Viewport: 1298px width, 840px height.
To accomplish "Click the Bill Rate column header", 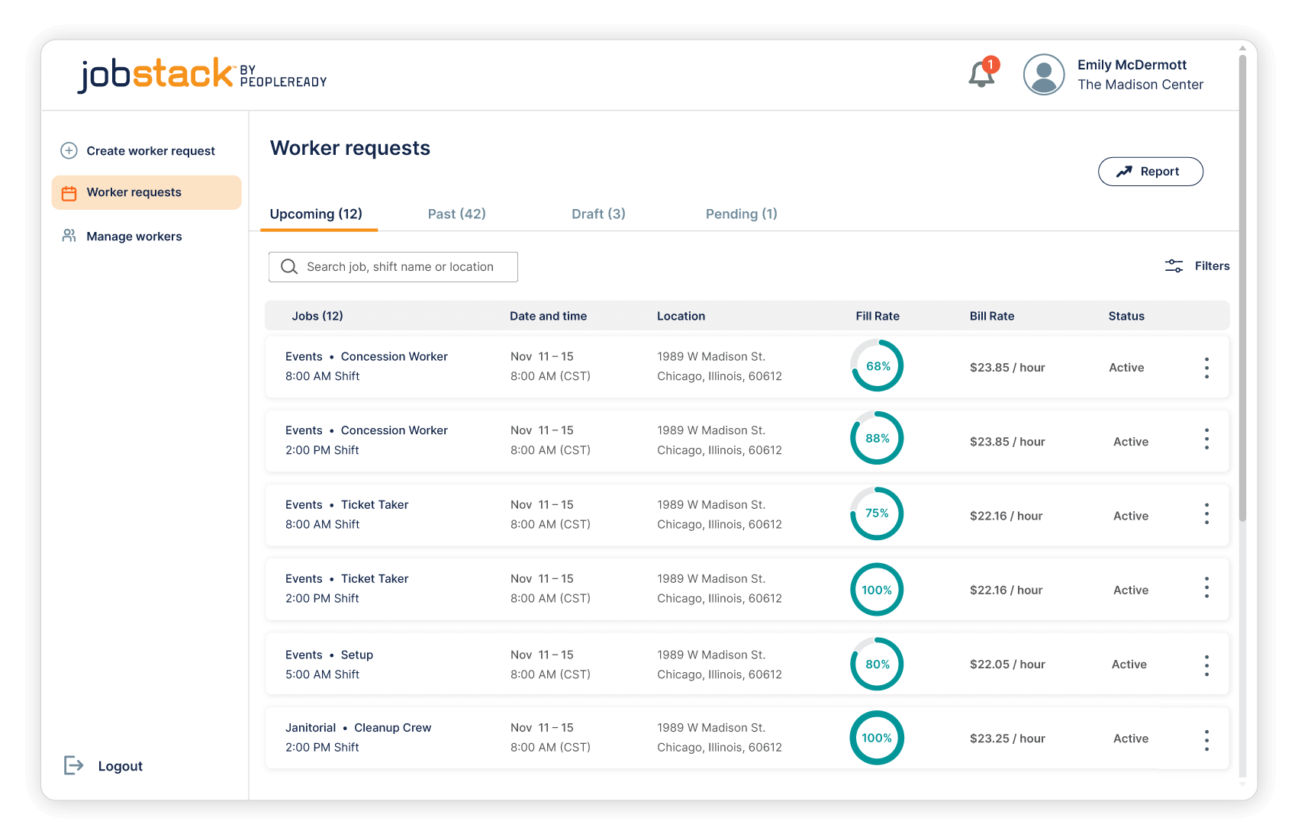I will point(992,316).
